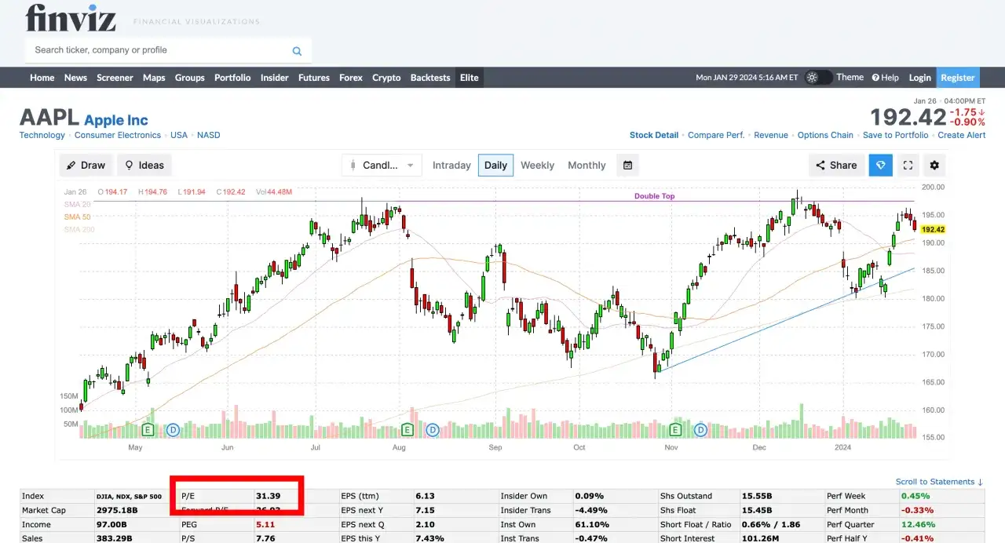
Task: Click the May earnings E marker
Action: tap(147, 430)
